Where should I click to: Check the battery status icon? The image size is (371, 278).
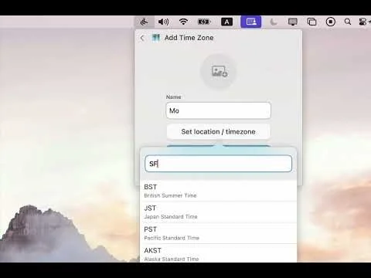[x=204, y=22]
